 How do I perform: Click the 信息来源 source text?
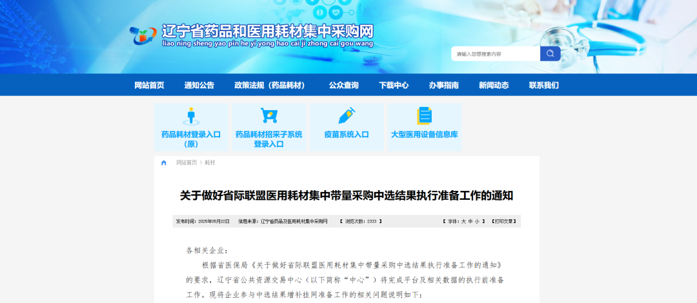coord(283,221)
